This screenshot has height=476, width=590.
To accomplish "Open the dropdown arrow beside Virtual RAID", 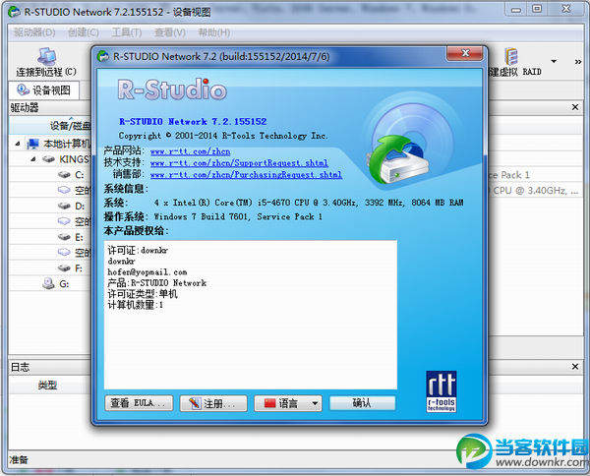I will (554, 61).
